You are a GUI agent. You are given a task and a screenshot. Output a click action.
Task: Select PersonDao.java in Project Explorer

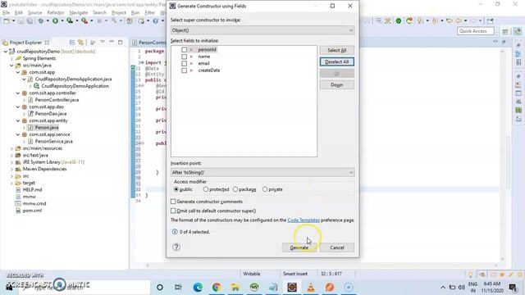tap(51, 114)
